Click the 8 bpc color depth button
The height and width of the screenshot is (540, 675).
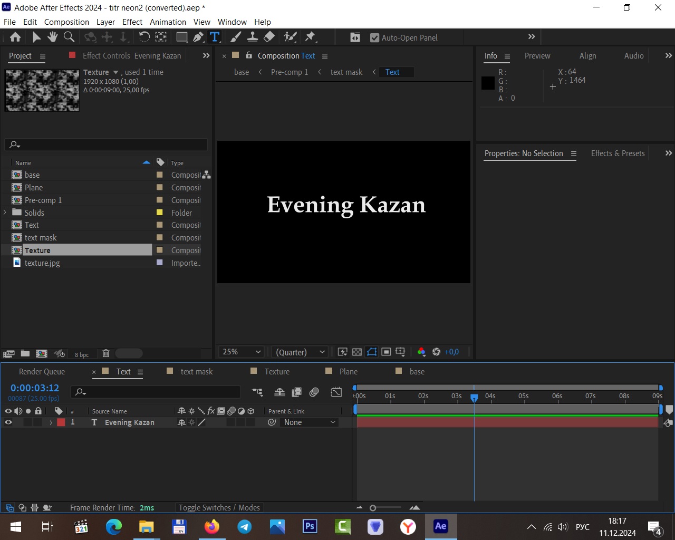[82, 354]
